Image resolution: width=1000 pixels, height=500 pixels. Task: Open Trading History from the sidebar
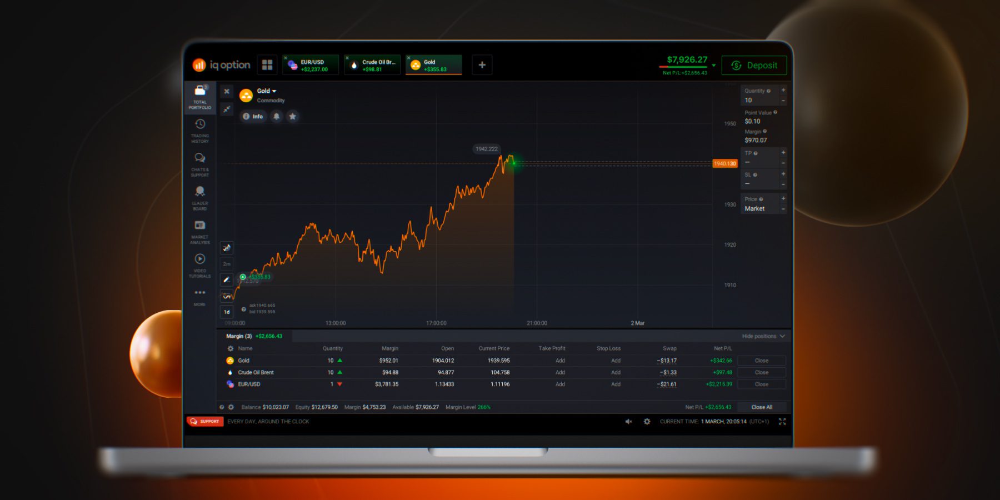[200, 131]
